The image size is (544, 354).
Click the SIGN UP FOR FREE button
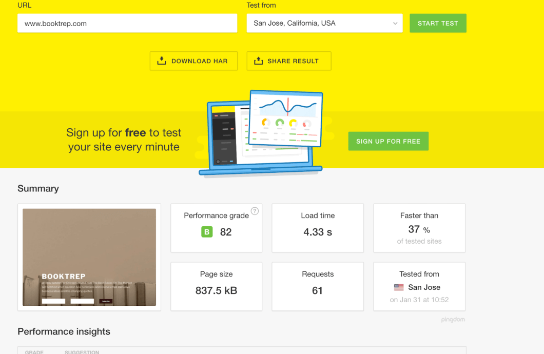(x=388, y=141)
